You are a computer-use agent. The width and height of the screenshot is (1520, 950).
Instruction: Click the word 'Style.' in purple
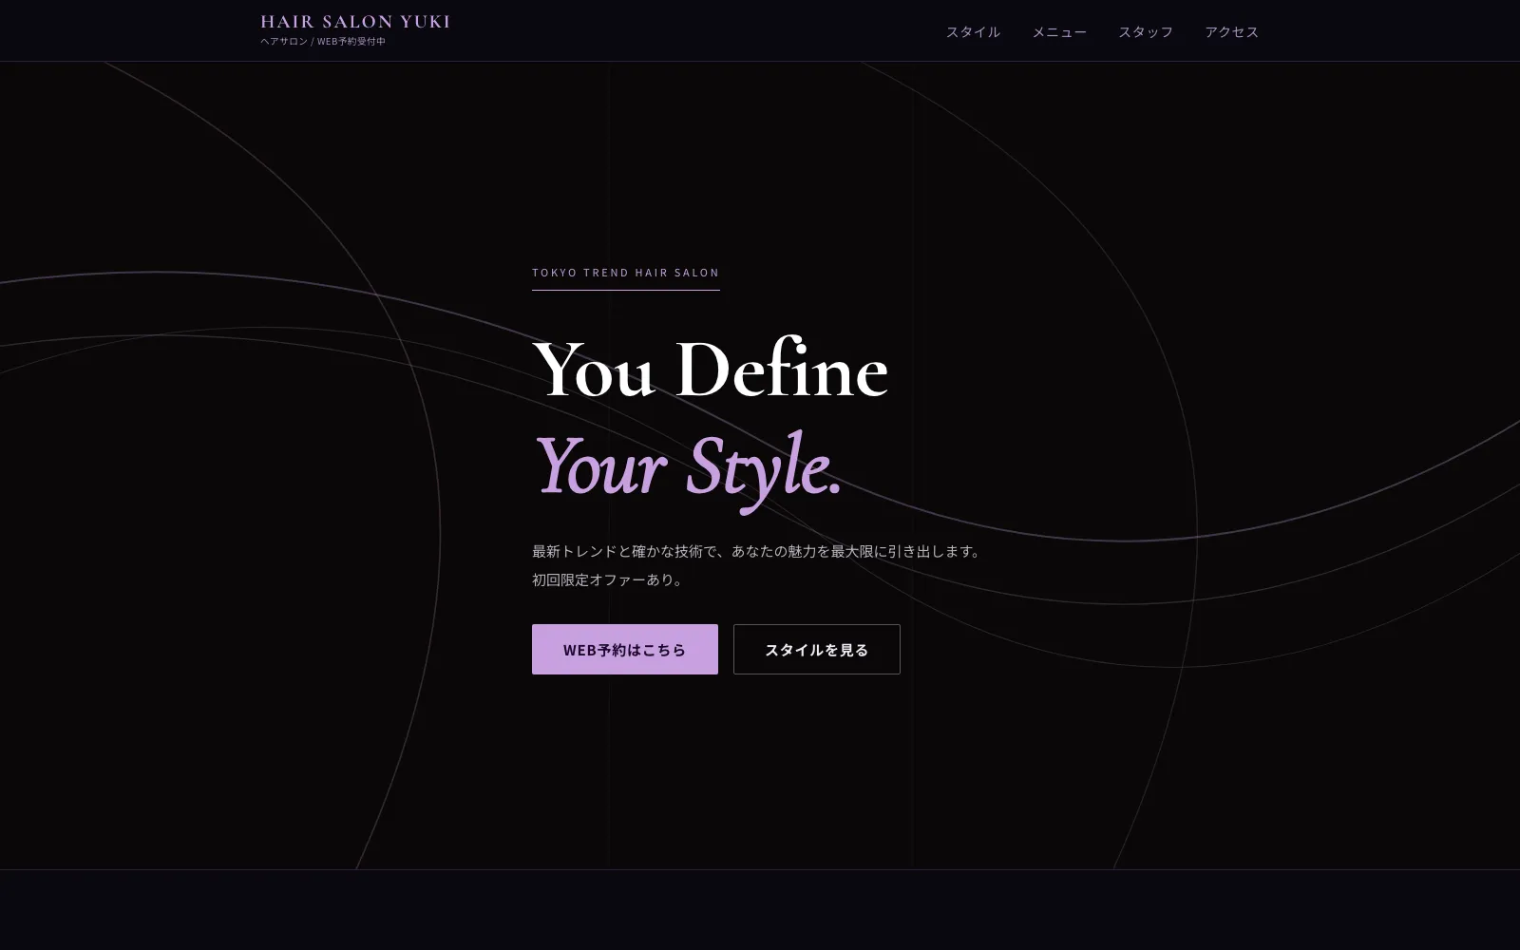pyautogui.click(x=765, y=467)
